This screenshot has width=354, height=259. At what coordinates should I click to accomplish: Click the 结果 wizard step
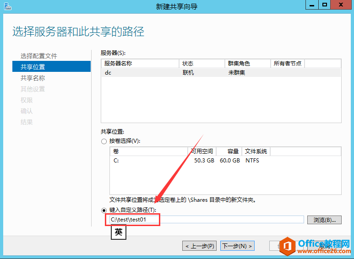[27, 122]
